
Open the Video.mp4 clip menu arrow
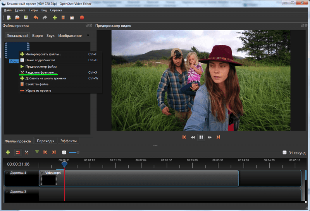point(42,173)
